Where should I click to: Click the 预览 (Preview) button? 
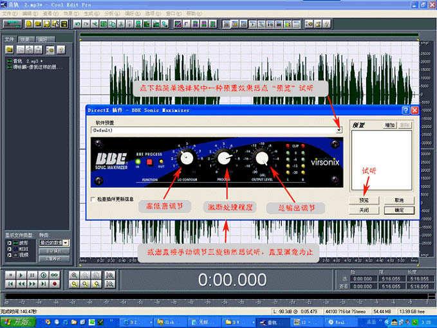364,200
